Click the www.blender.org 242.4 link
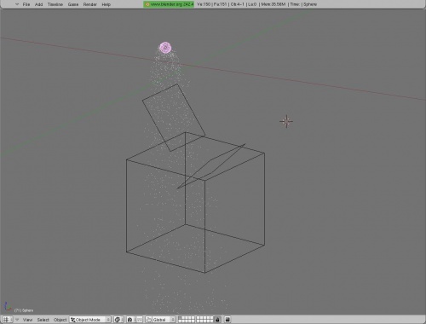Image resolution: width=426 pixels, height=324 pixels. coord(169,4)
